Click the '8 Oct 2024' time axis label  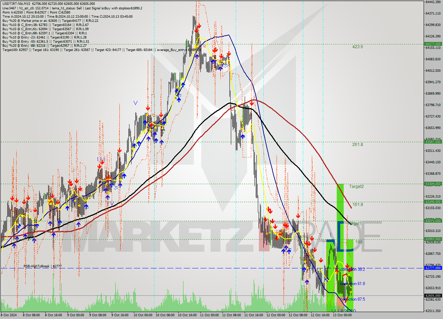point(9,316)
